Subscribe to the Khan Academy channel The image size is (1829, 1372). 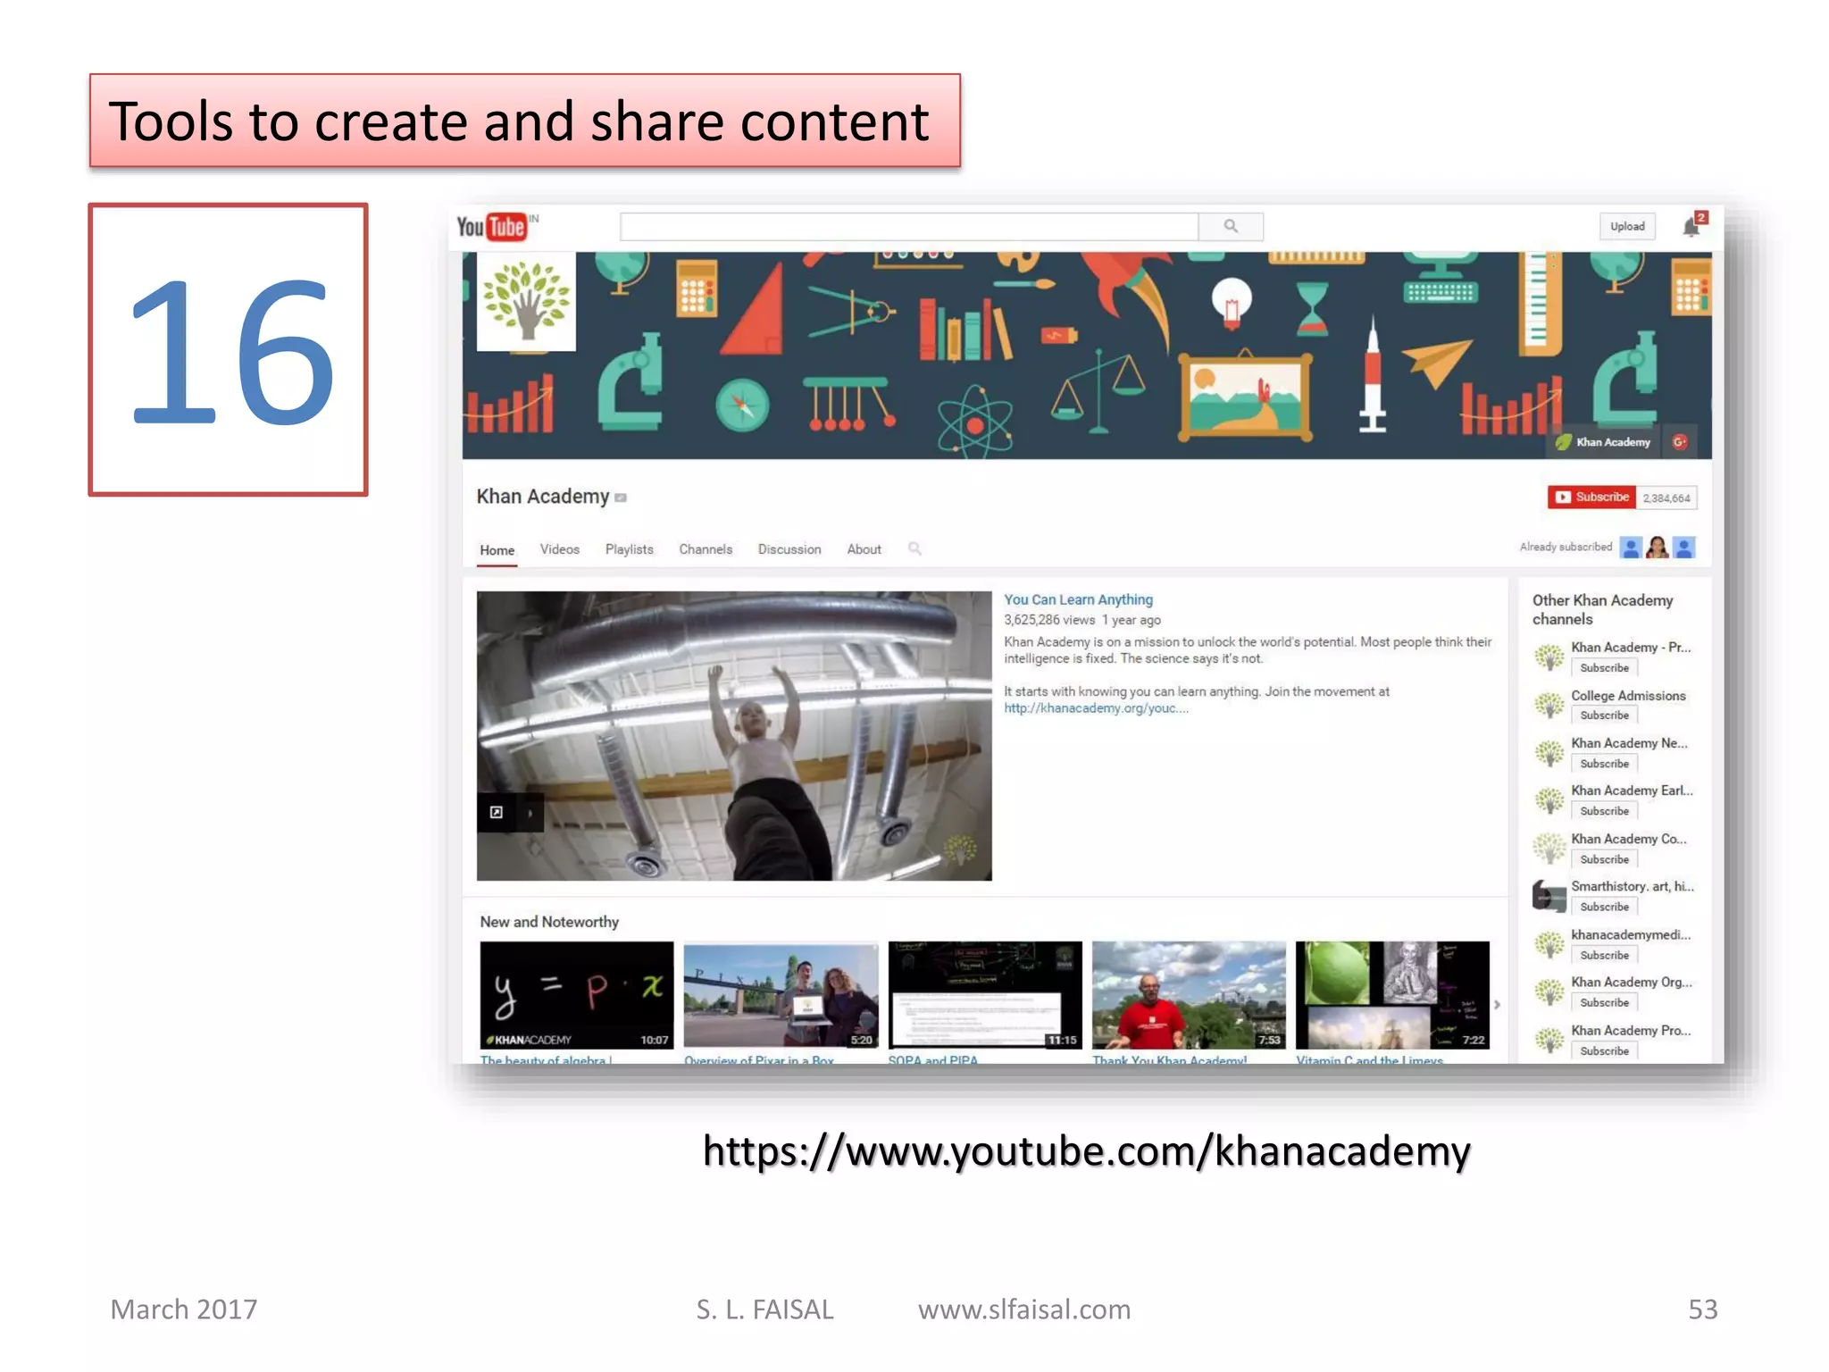click(x=1591, y=498)
